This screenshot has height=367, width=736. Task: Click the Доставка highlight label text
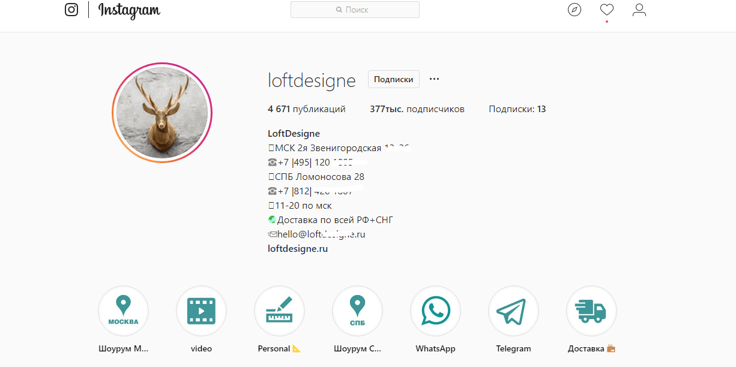coord(591,348)
